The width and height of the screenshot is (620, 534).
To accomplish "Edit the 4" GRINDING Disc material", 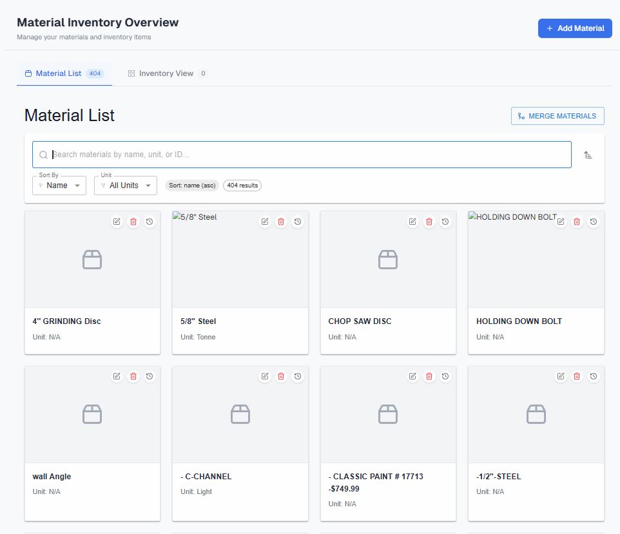I will coord(117,222).
